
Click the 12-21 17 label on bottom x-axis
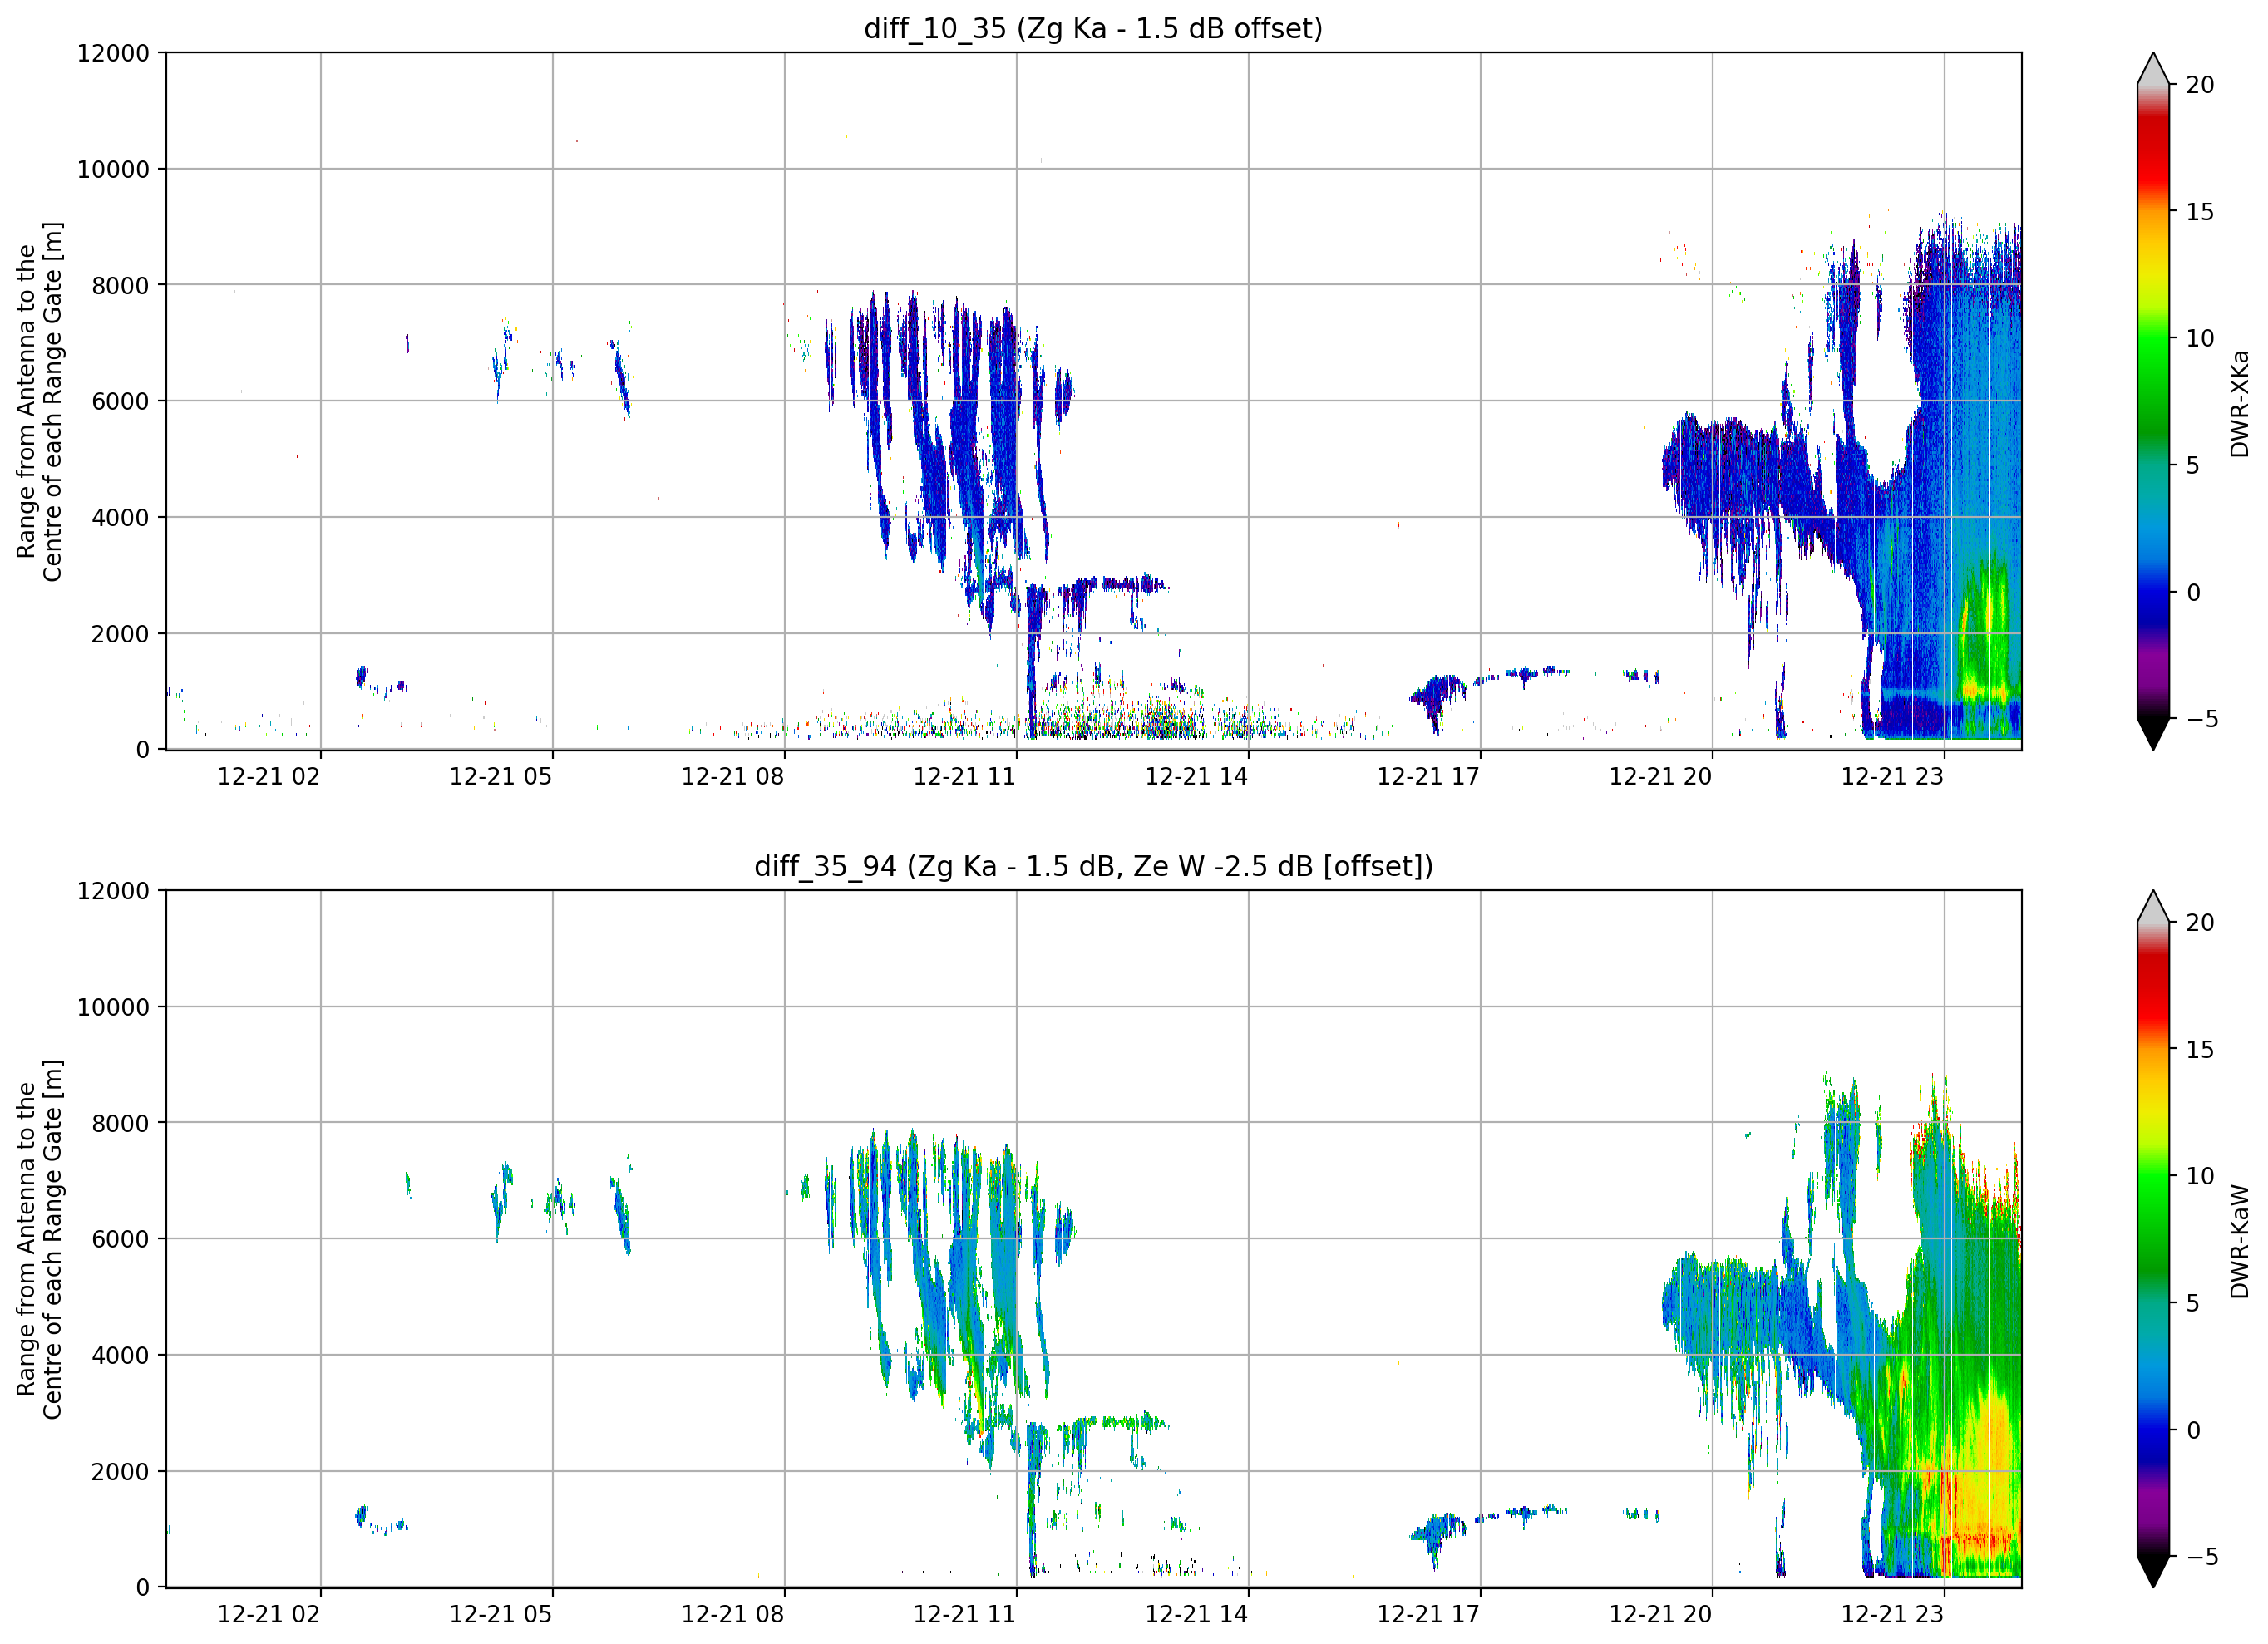coord(1428,1614)
